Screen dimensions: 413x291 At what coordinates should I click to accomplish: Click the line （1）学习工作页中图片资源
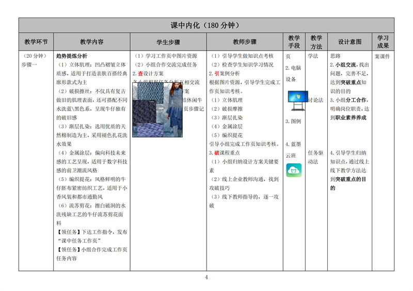pyautogui.click(x=165, y=56)
